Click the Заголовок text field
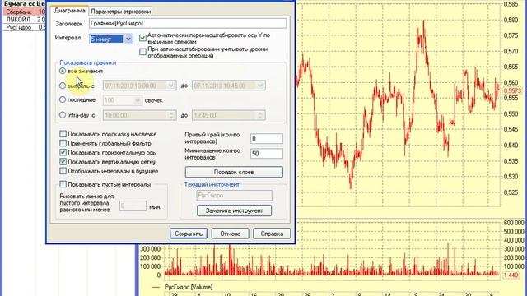The height and width of the screenshot is (296, 527). pyautogui.click(x=188, y=23)
